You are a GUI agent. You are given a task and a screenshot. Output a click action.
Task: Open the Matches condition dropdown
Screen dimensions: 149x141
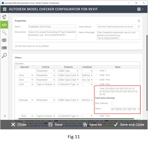coord(87,100)
